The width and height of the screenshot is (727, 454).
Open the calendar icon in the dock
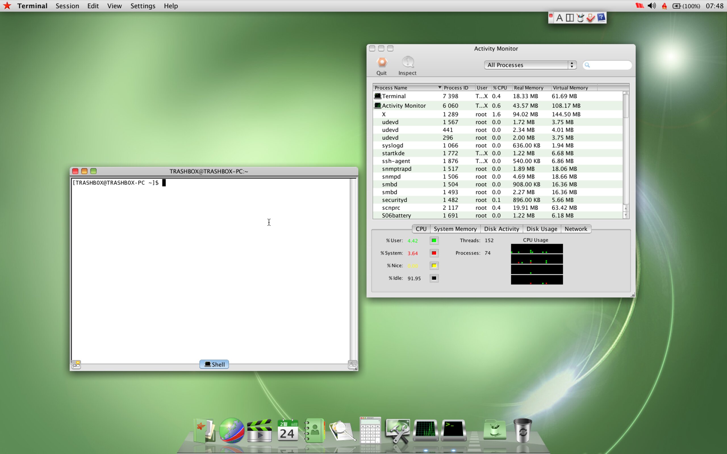pyautogui.click(x=287, y=430)
